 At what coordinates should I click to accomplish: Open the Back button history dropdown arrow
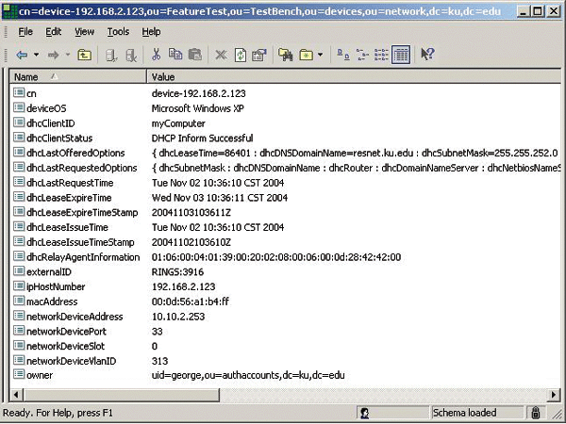[x=34, y=55]
